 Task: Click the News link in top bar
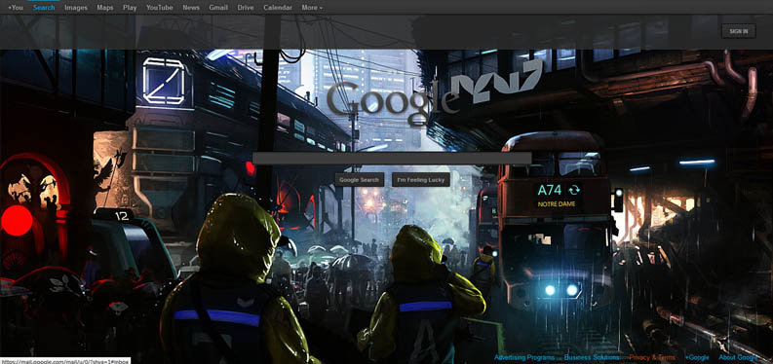(x=191, y=8)
